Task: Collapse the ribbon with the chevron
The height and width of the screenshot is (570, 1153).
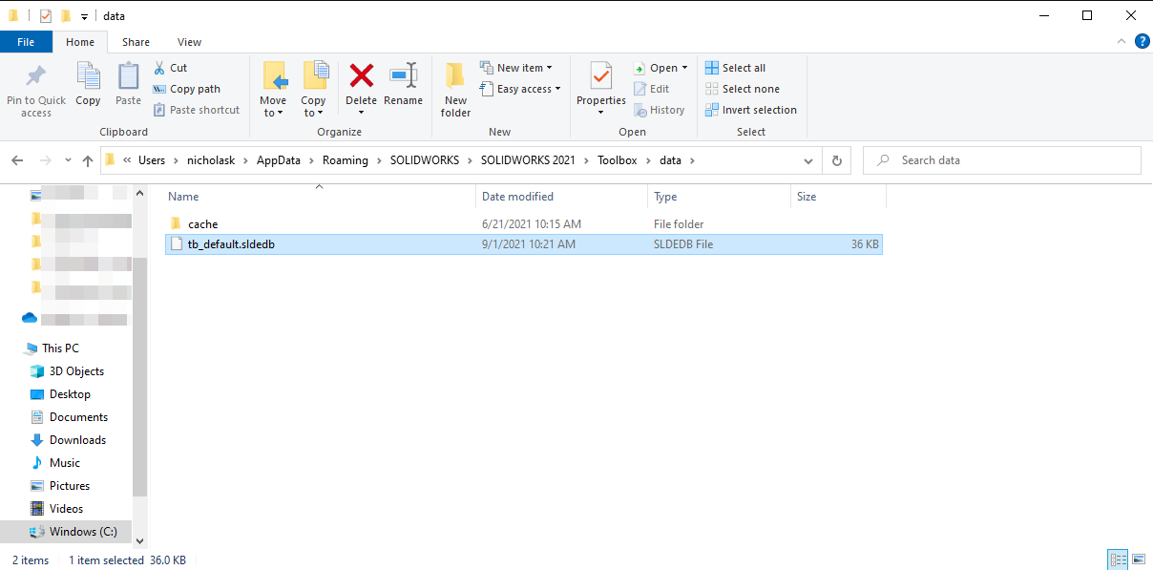Action: (x=1122, y=42)
